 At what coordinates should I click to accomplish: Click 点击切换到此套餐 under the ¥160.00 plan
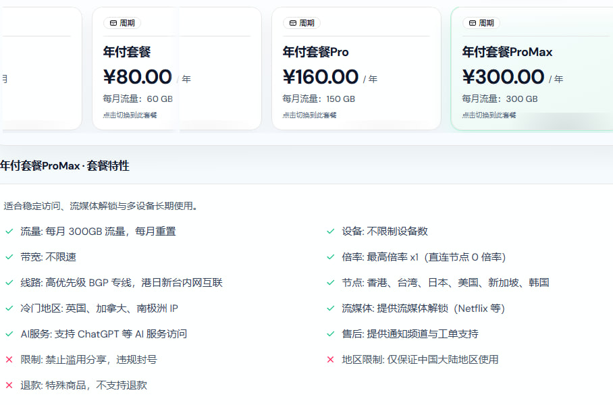click(x=309, y=115)
